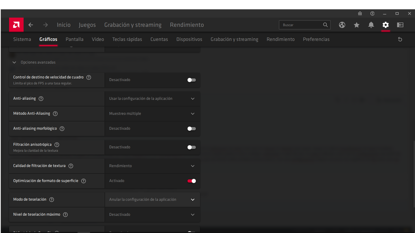Viewport: 415px width, 233px height.
Task: Open the Anti-aliasing dropdown
Action: point(152,98)
